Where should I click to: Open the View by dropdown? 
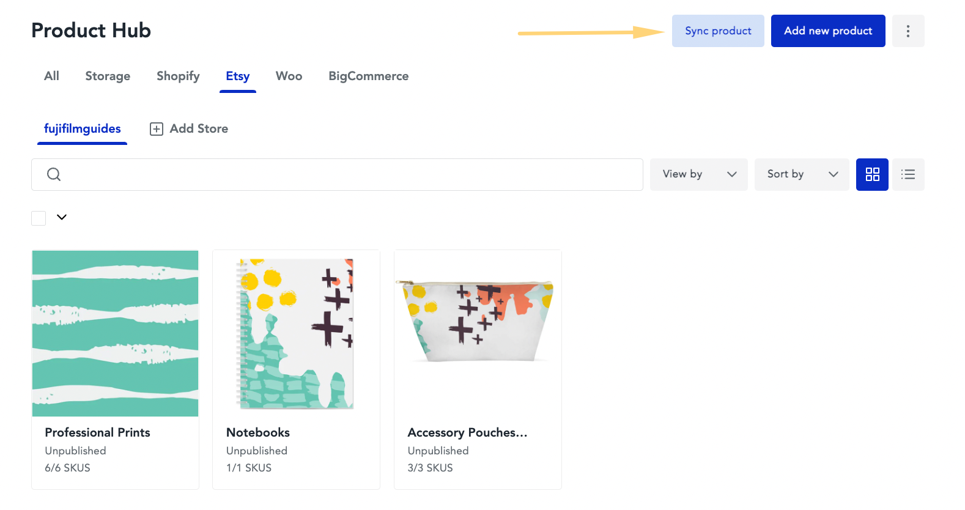(698, 174)
